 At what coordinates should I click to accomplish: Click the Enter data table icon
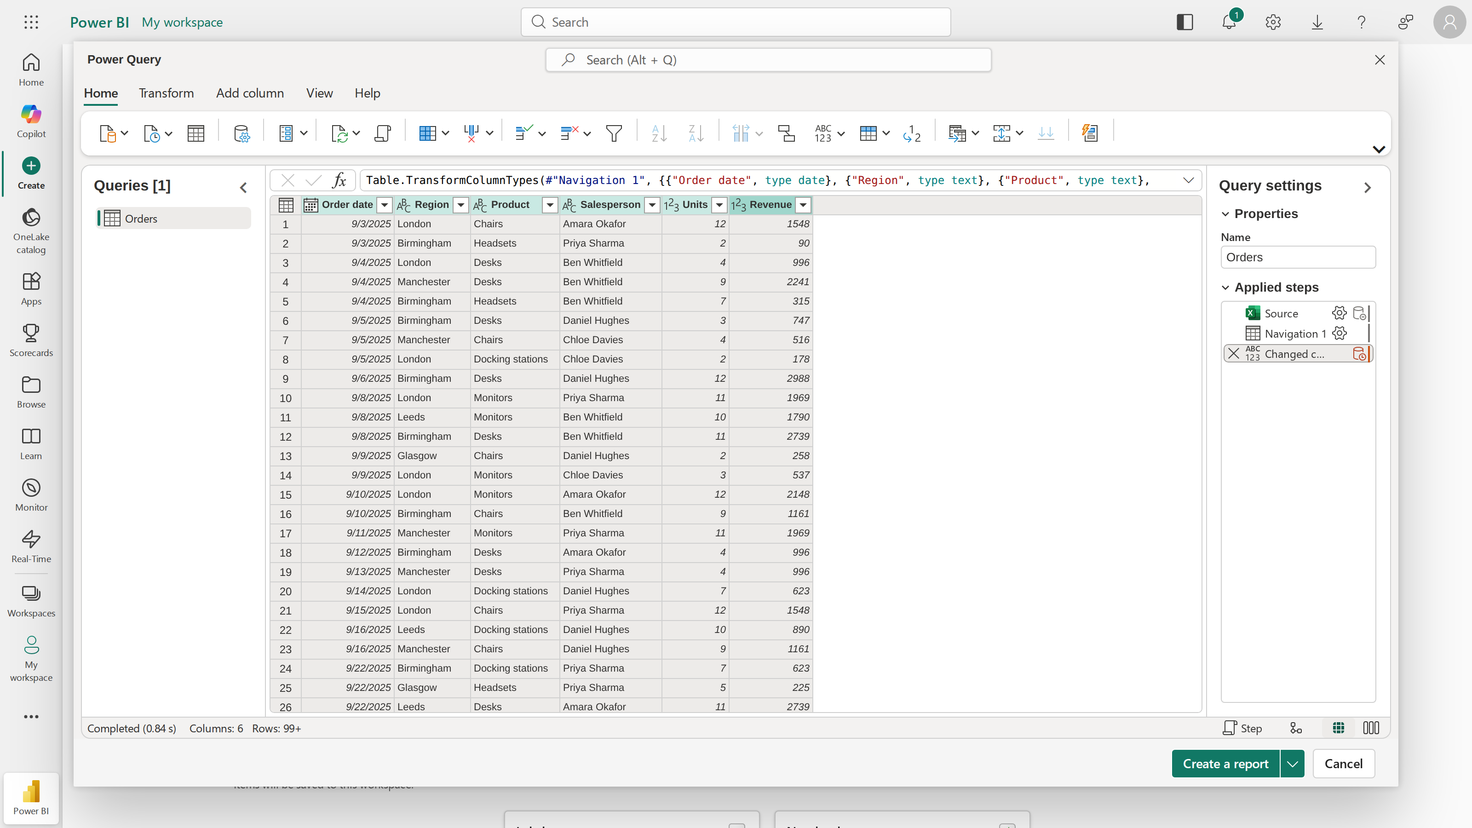(195, 133)
